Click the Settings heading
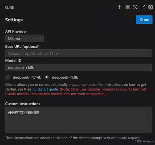The width and height of the screenshot is (155, 145). click(14, 20)
